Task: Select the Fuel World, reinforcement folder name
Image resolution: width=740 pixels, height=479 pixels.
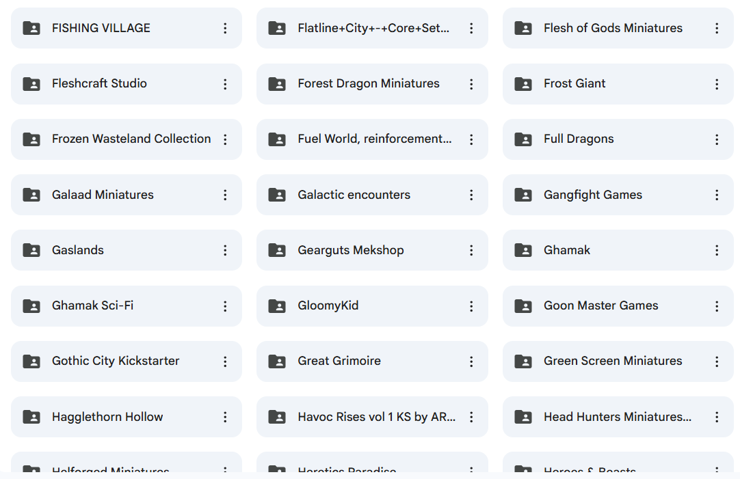Action: tap(375, 139)
